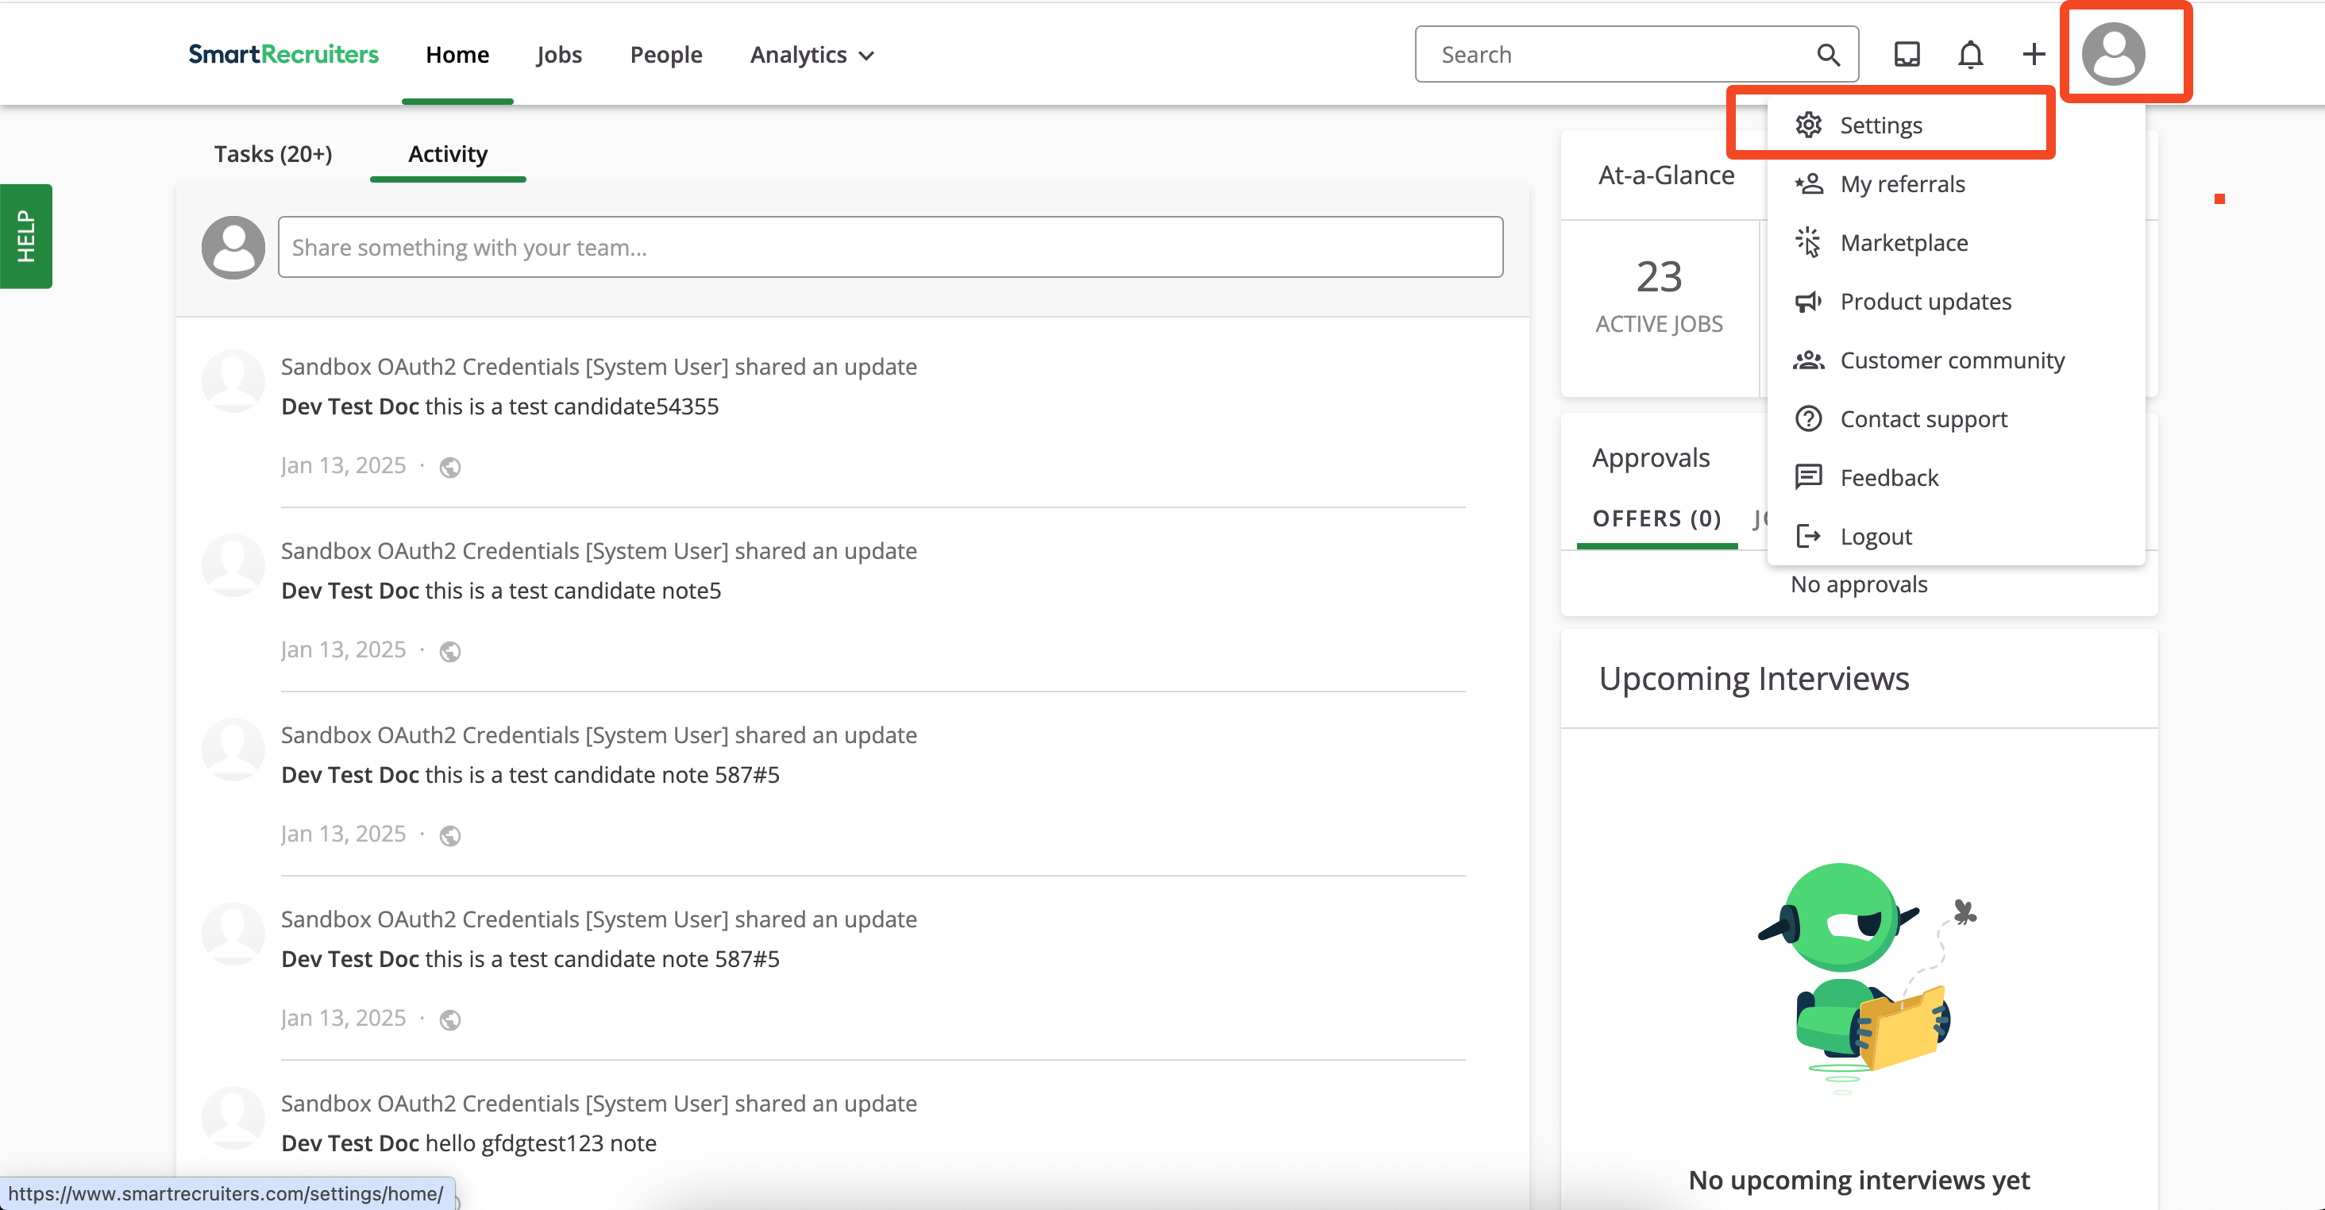2325x1210 pixels.
Task: Click Contact support question icon
Action: (1808, 418)
